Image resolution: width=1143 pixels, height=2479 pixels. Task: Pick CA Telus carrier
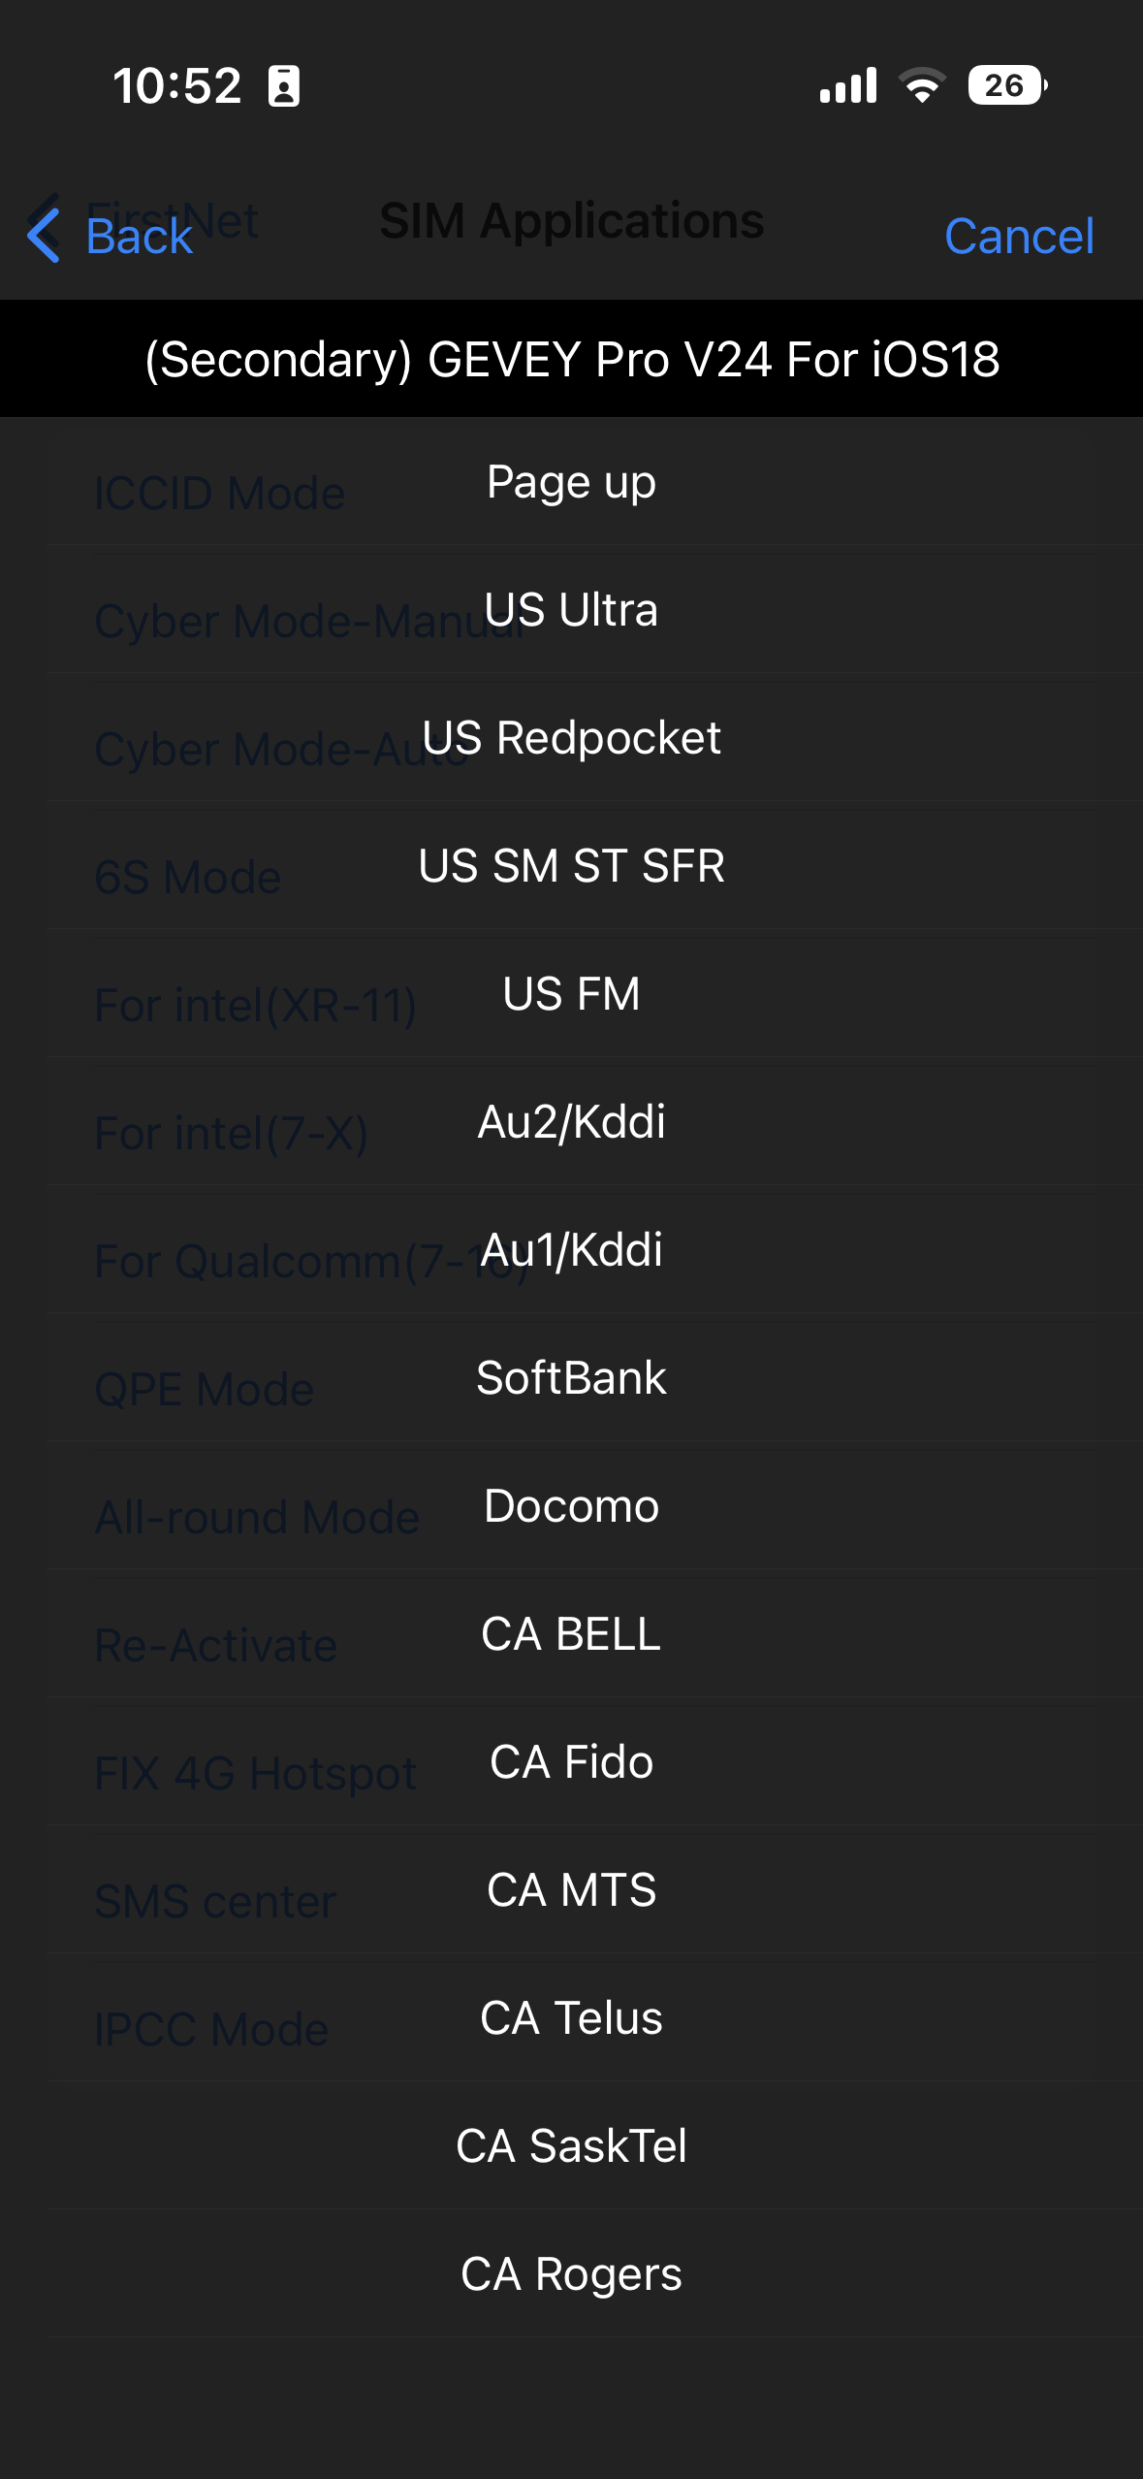click(x=571, y=2018)
